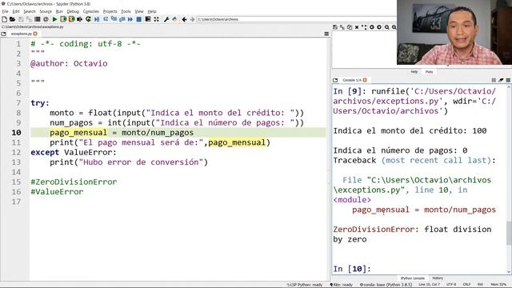Maximize current pane toolbar icon
This screenshot has width=512, height=288.
point(147,19)
